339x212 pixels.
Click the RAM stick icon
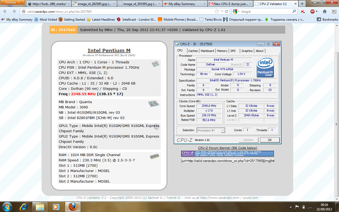pos(154,157)
